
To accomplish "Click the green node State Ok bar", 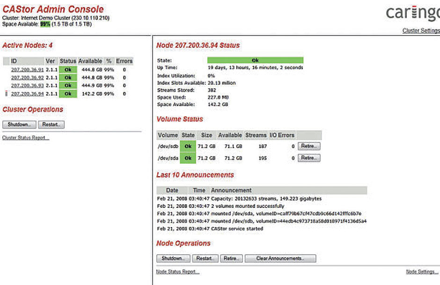I will click(255, 60).
